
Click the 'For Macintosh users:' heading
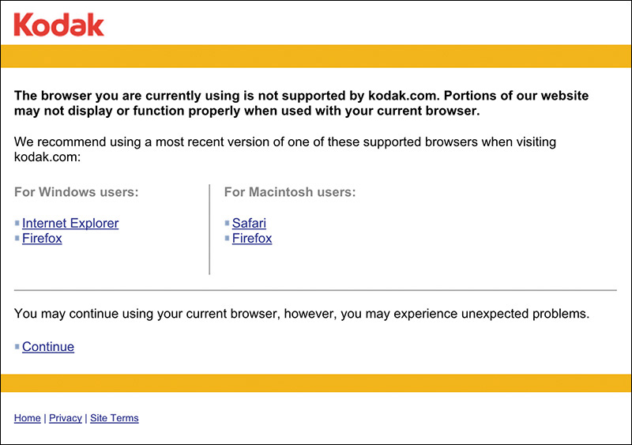[x=290, y=192]
